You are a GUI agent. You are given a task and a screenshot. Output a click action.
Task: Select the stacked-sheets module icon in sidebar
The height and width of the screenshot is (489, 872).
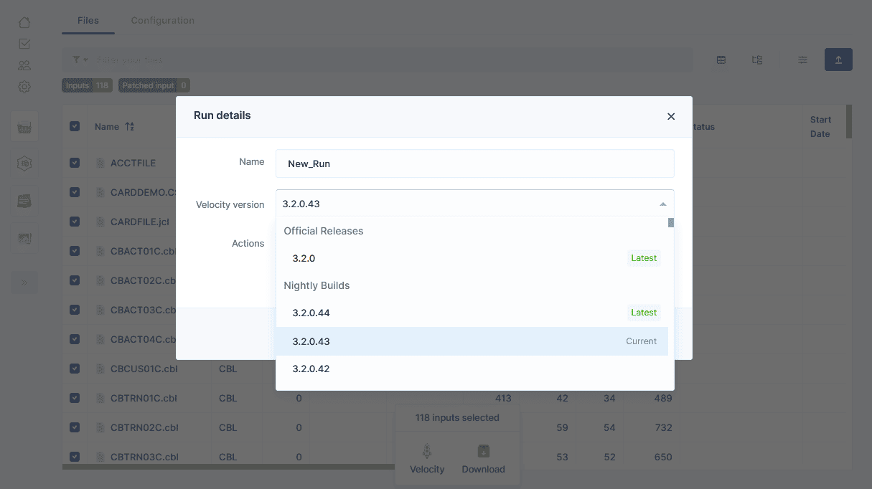point(24,201)
